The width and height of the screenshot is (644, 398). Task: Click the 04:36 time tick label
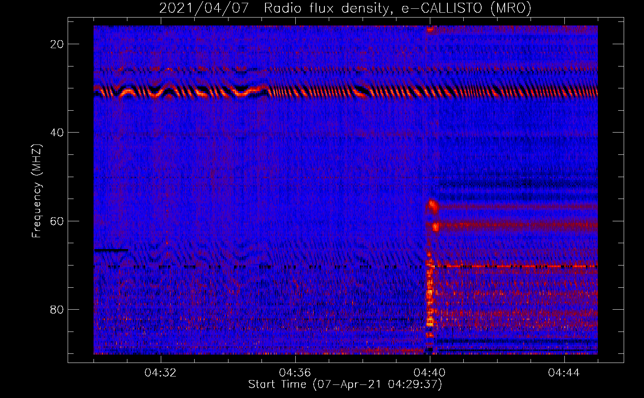(x=295, y=373)
